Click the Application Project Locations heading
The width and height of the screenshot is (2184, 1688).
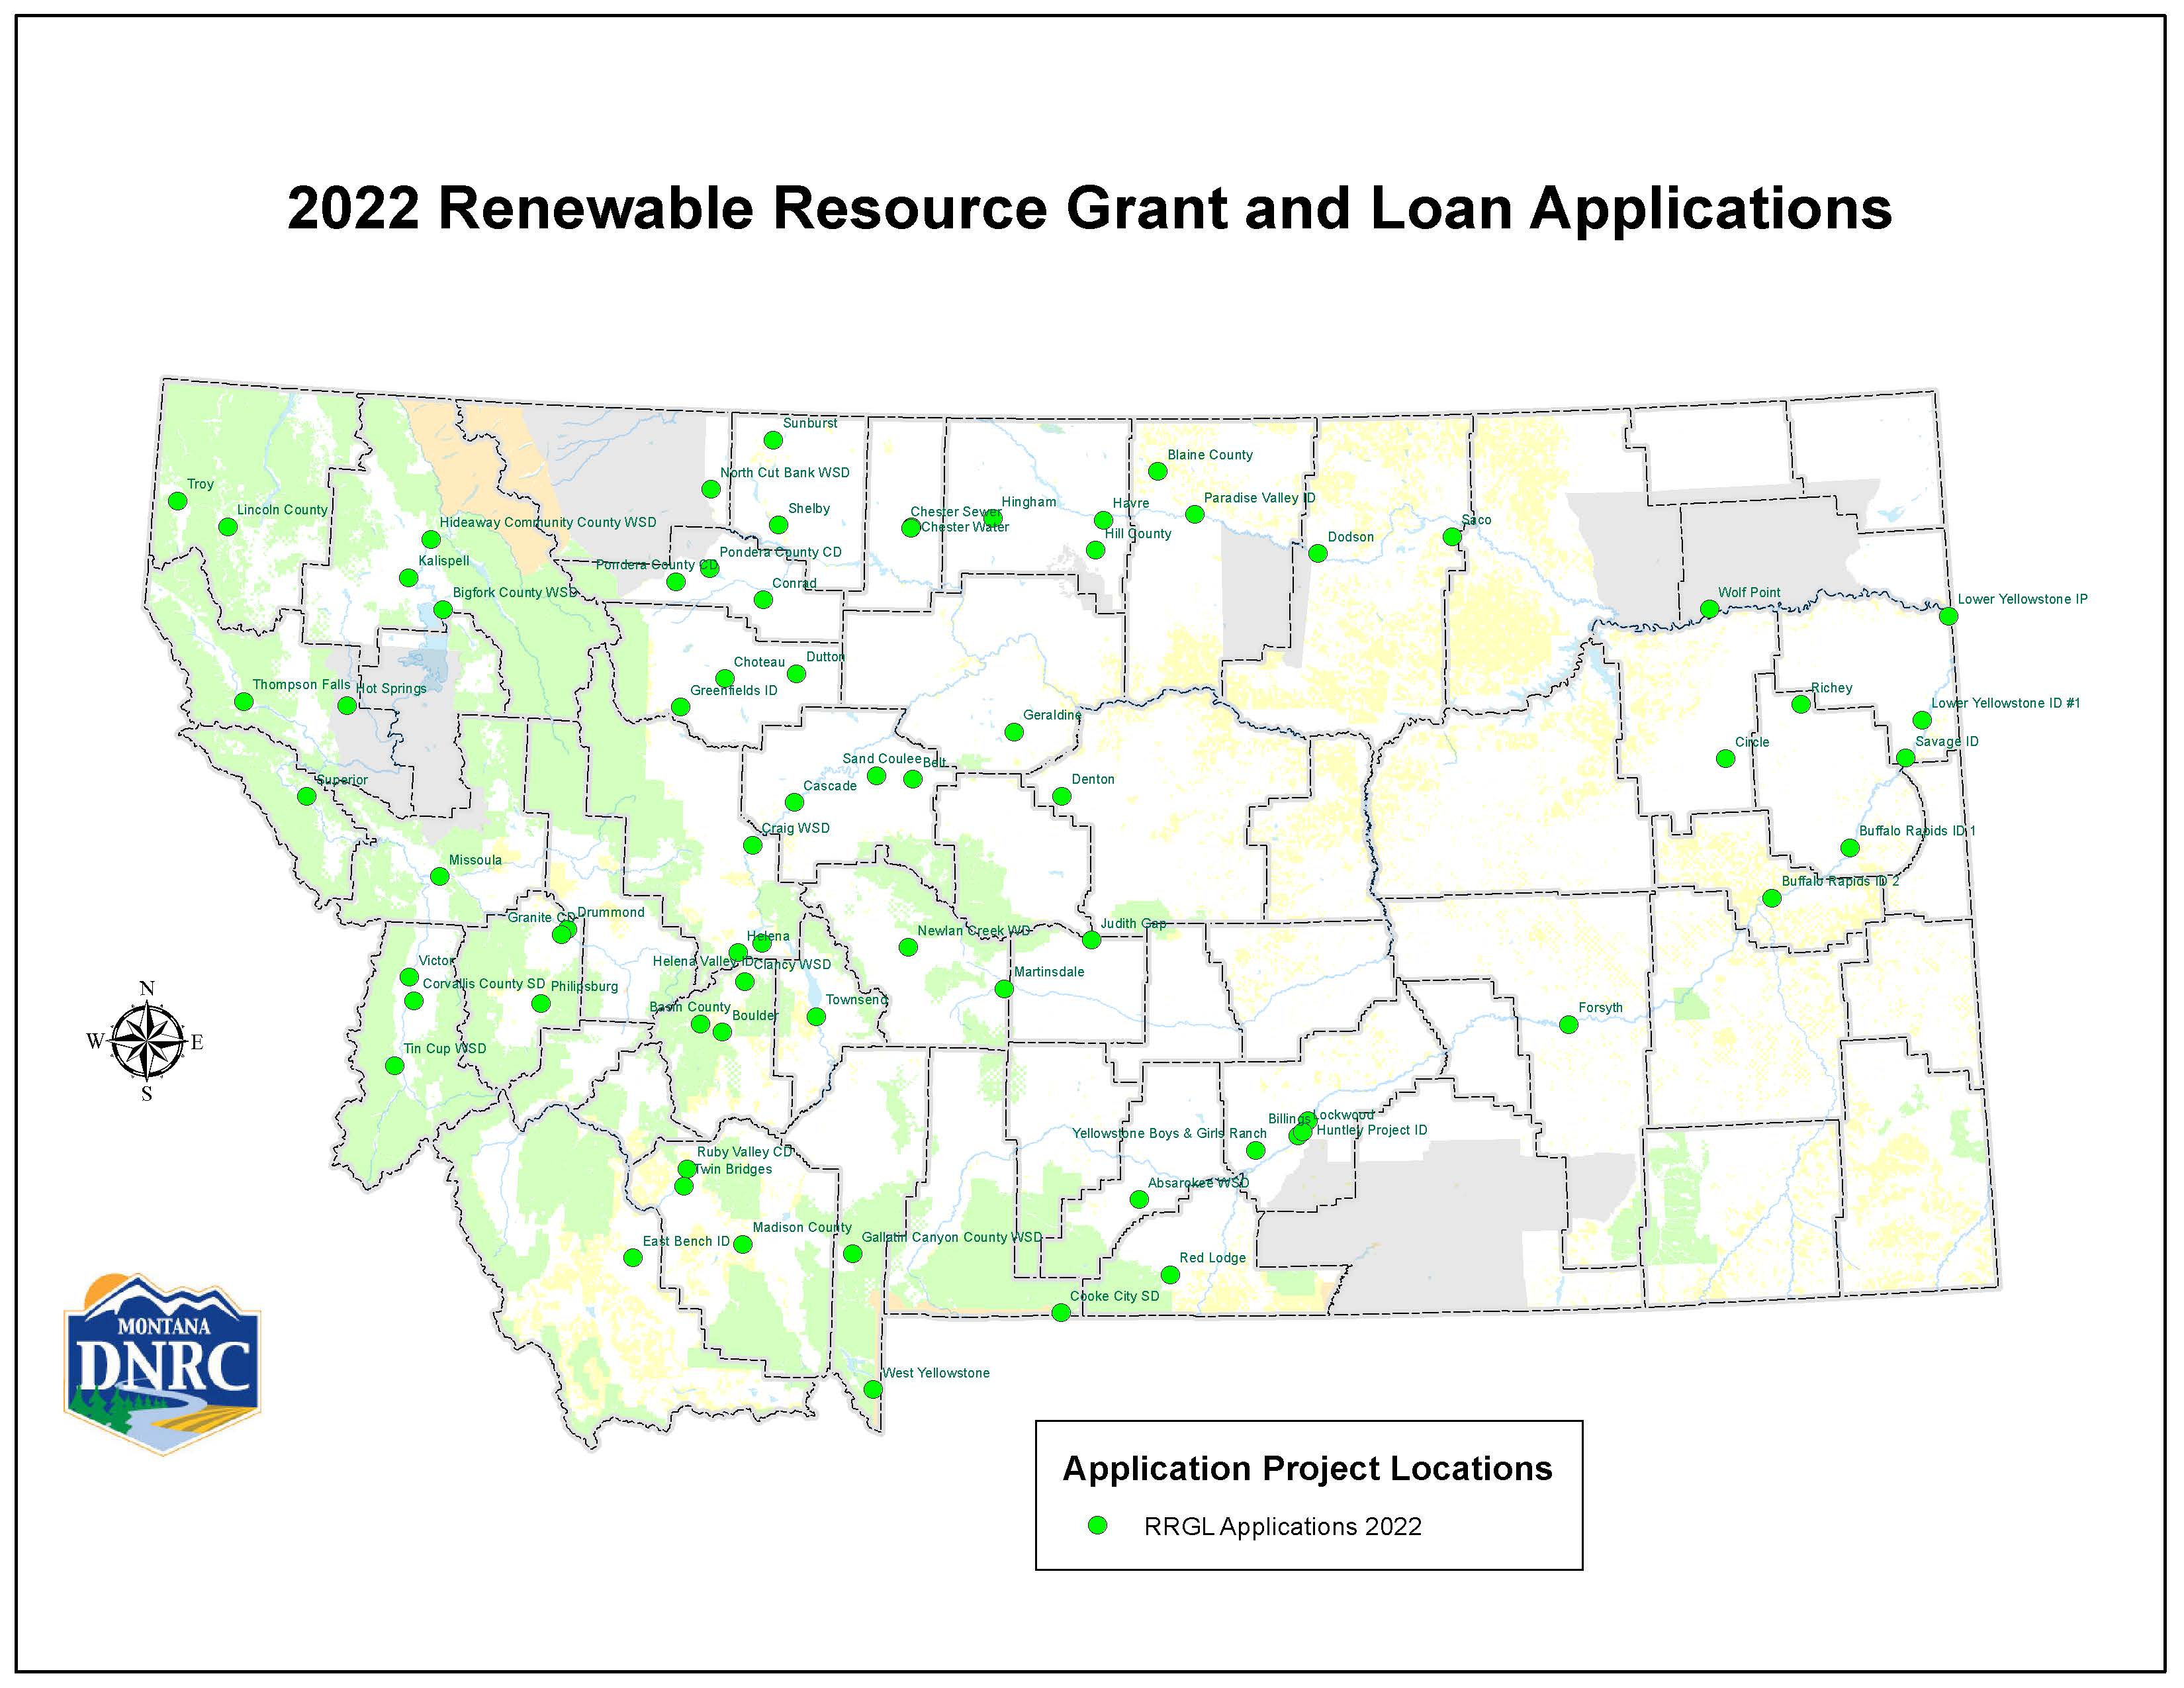[x=1307, y=1468]
